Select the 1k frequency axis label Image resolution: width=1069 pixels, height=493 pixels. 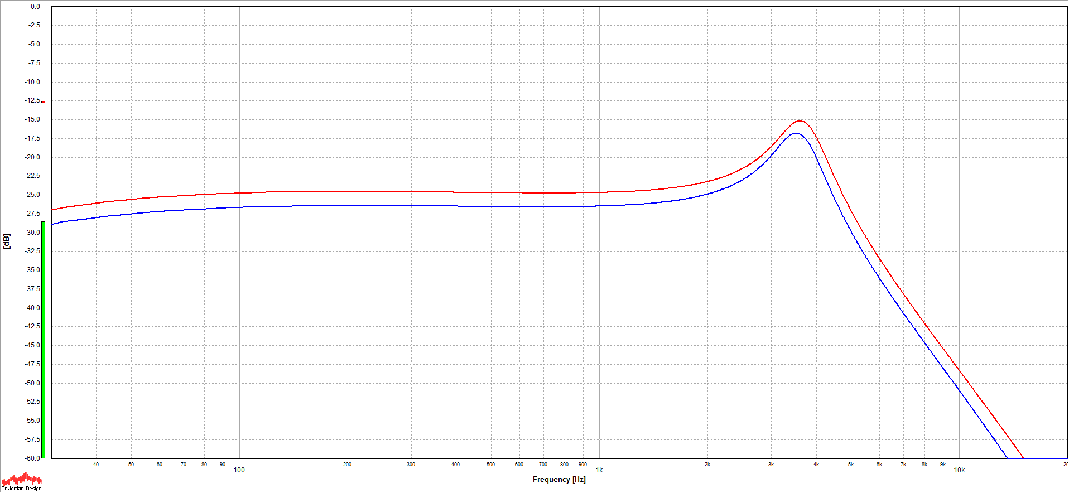coord(599,470)
